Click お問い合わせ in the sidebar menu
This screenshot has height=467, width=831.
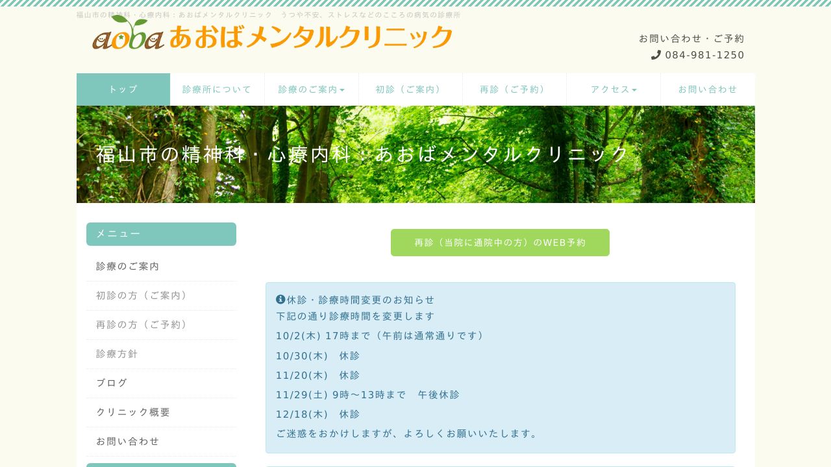point(128,441)
